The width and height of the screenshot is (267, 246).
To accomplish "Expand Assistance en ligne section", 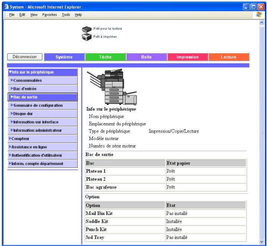I will pos(42,147).
